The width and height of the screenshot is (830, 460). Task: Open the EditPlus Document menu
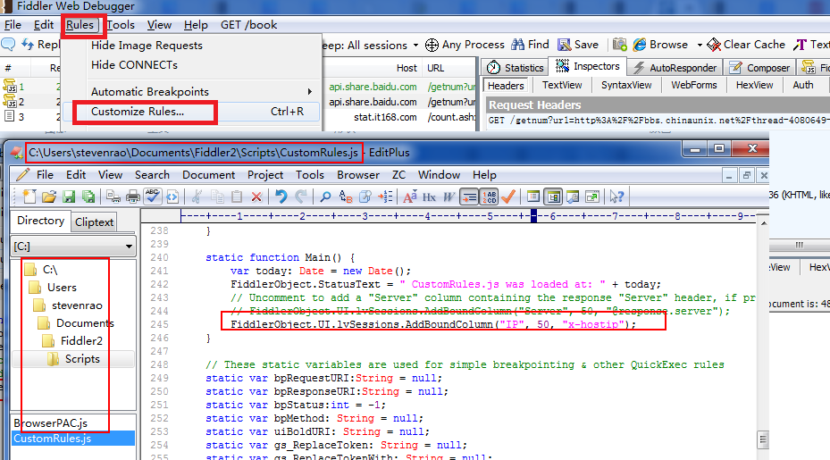pyautogui.click(x=208, y=175)
